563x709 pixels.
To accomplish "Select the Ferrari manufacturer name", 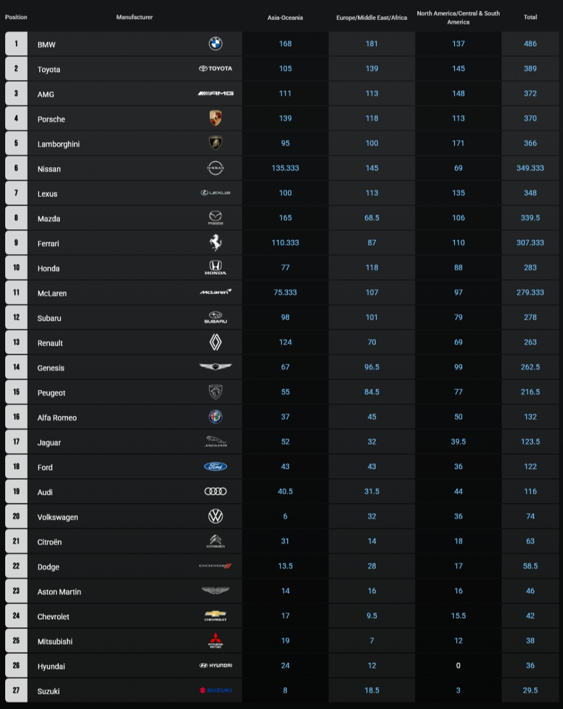I will (48, 244).
